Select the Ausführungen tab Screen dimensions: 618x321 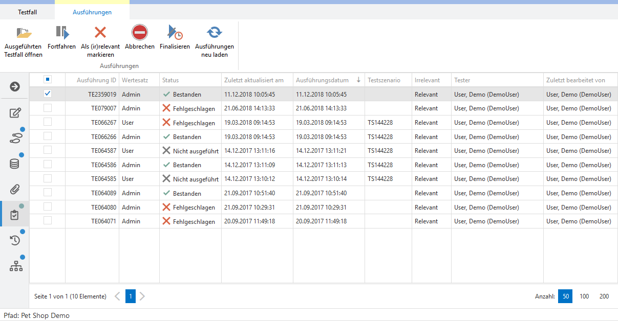[92, 12]
